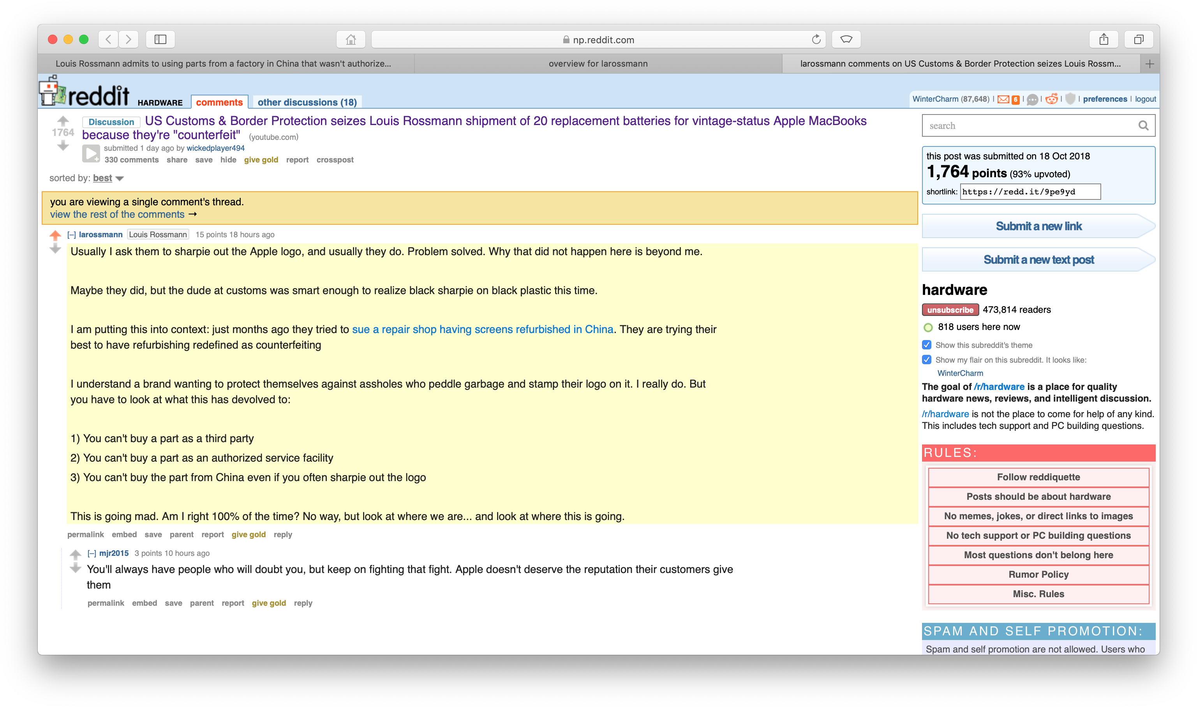Upvote the main post
Screen dimensions: 1197x707
[63, 120]
